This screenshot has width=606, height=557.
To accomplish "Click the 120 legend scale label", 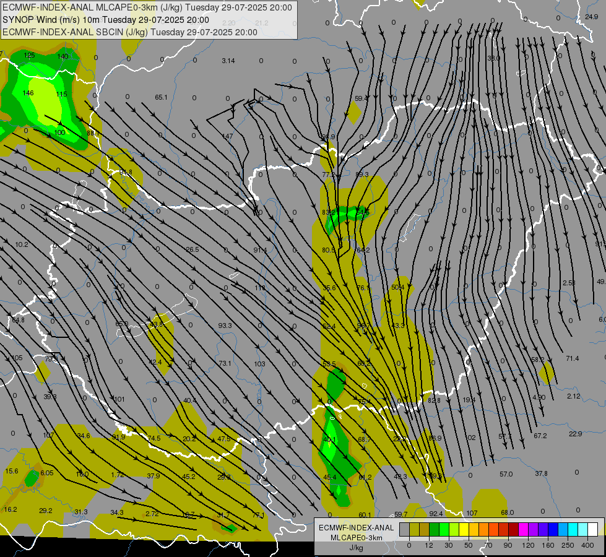I will pyautogui.click(x=528, y=545).
